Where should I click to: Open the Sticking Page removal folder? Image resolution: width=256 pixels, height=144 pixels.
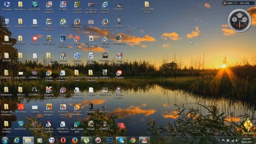[91, 76]
